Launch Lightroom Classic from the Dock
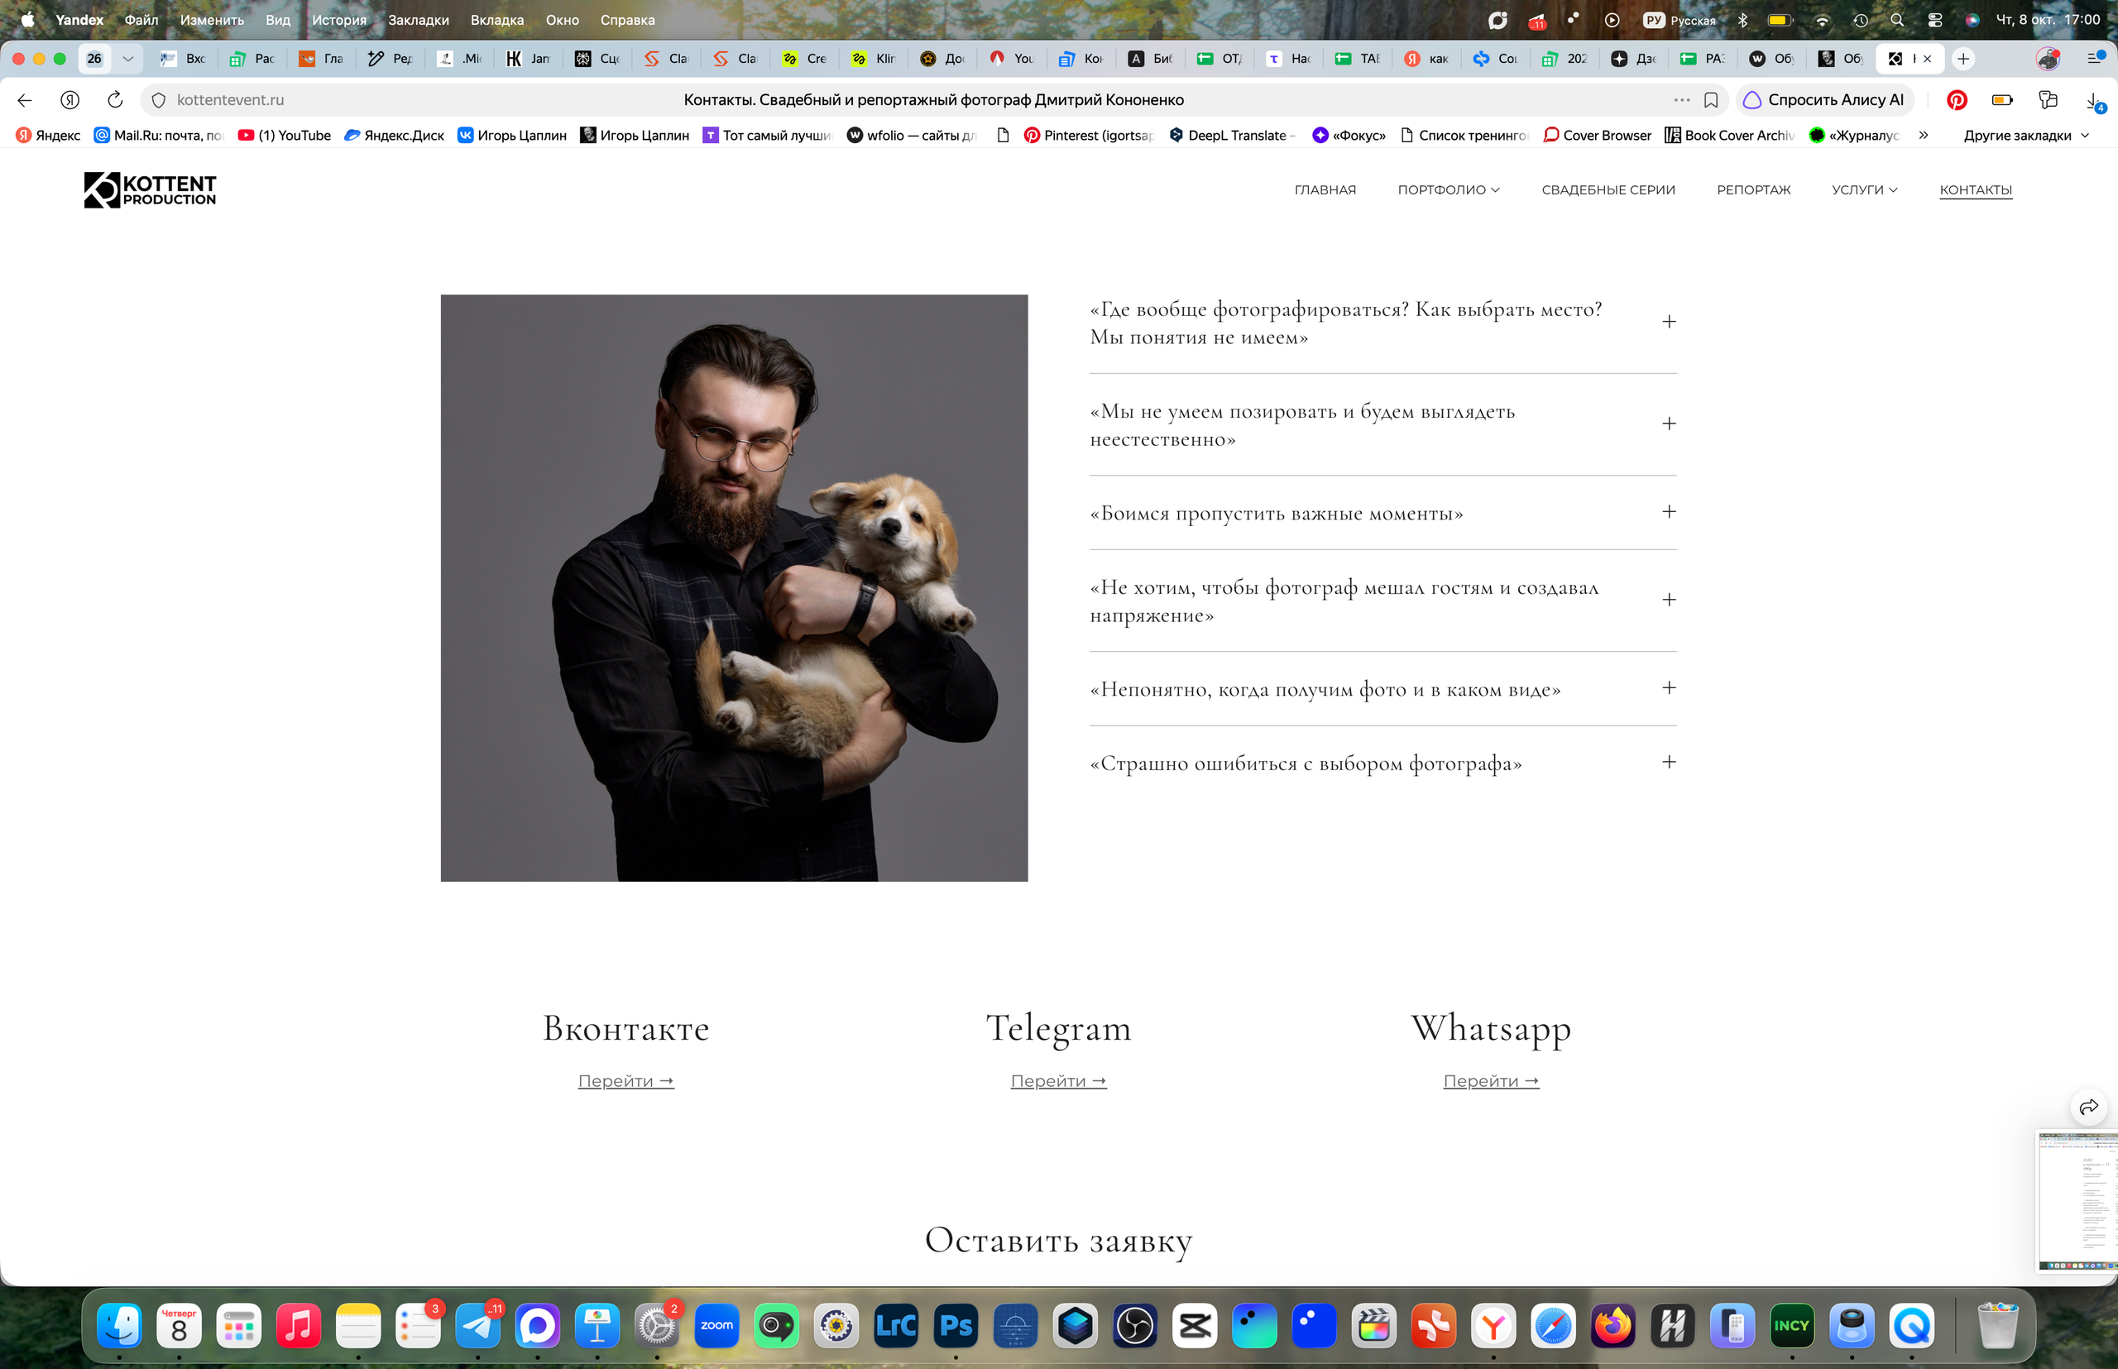The image size is (2118, 1369). 895,1325
